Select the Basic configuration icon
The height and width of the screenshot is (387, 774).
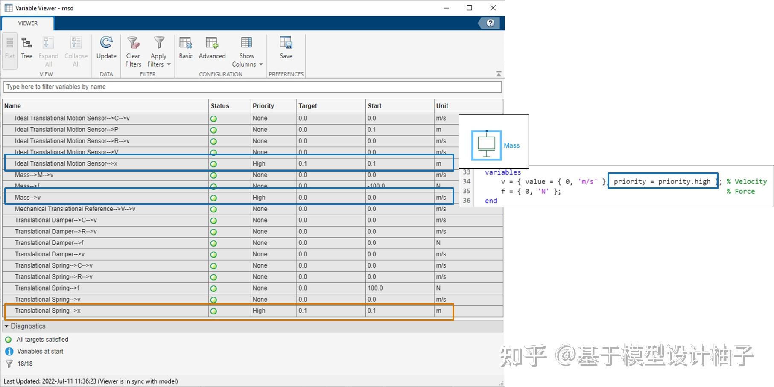186,47
